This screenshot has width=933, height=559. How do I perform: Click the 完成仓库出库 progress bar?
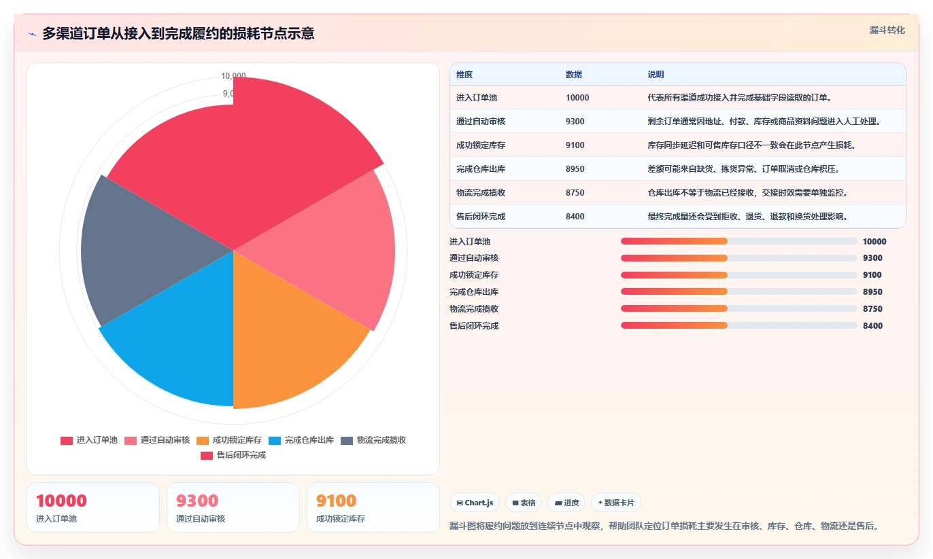[x=739, y=292]
